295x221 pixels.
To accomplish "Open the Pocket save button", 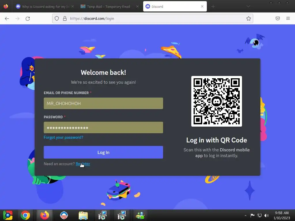I will click(277, 18).
